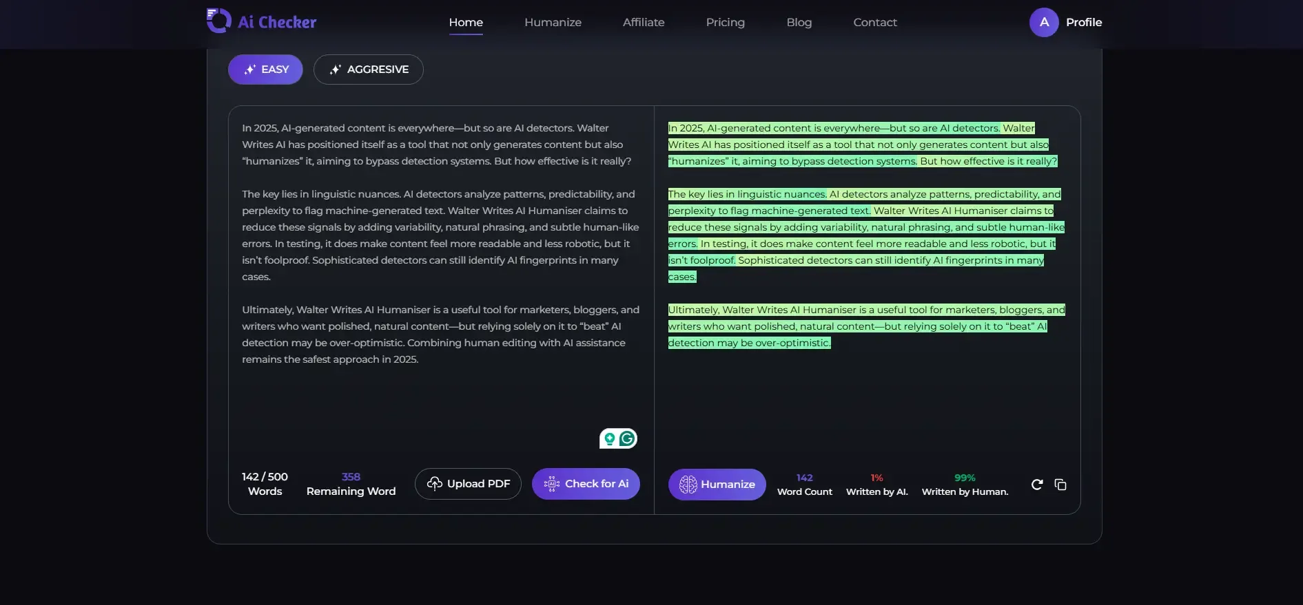Open the Profile text link
The width and height of the screenshot is (1303, 605).
(1083, 22)
